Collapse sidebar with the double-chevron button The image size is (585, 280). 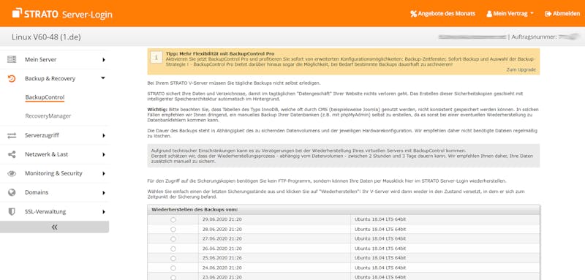pos(54,227)
